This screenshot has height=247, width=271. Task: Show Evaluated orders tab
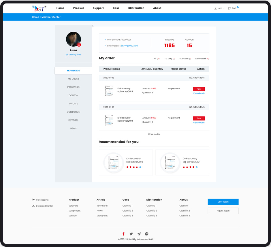click(x=202, y=59)
